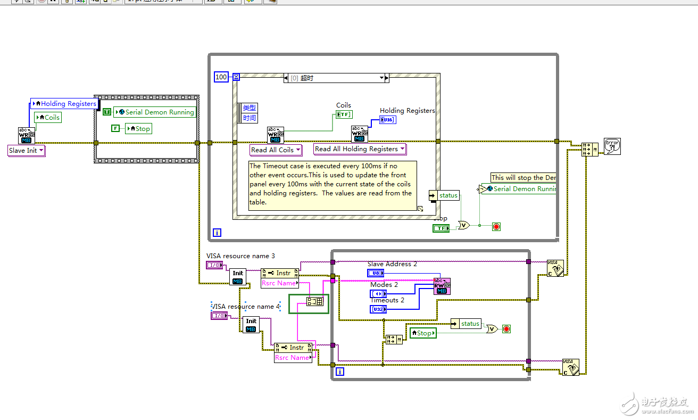Toggle the True boolean constant
The width and height of the screenshot is (698, 420).
tap(106, 112)
